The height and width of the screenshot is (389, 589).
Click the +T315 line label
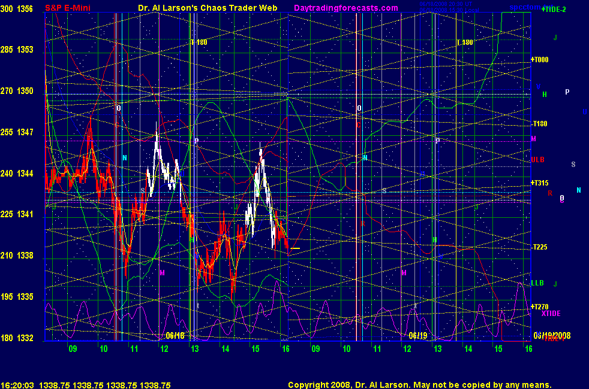pyautogui.click(x=540, y=183)
